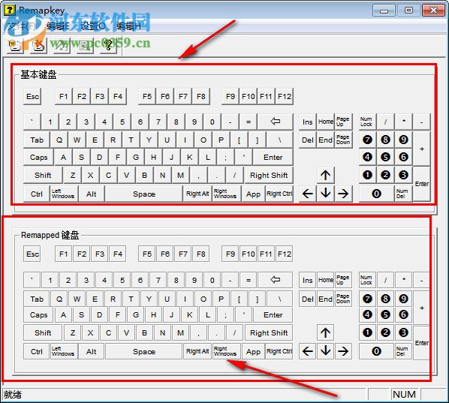Click the Right Alt key in 基本键盘

(197, 194)
